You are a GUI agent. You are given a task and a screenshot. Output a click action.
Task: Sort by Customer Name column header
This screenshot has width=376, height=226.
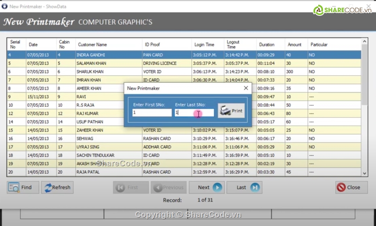pos(92,45)
